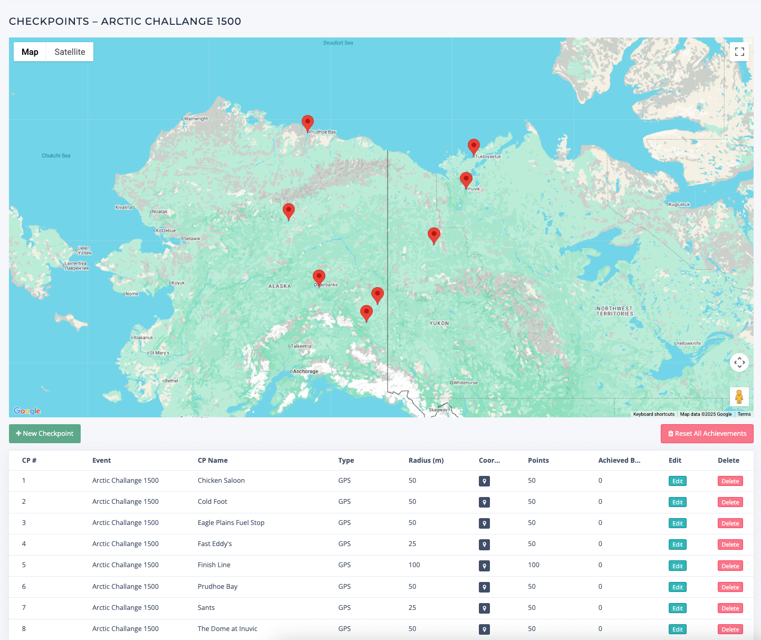
Task: Delete The Dome at Inuvic checkpoint
Action: coord(730,629)
